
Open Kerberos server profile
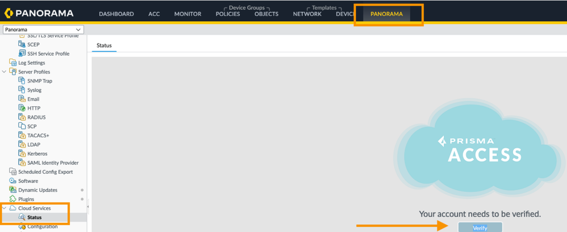(x=37, y=153)
